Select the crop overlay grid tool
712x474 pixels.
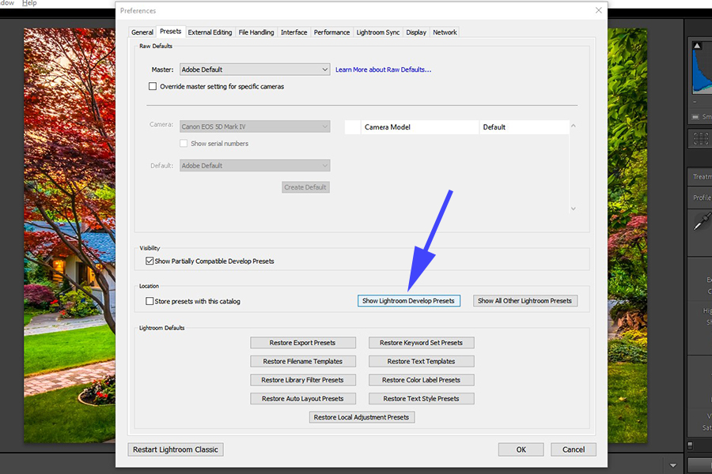(701, 139)
